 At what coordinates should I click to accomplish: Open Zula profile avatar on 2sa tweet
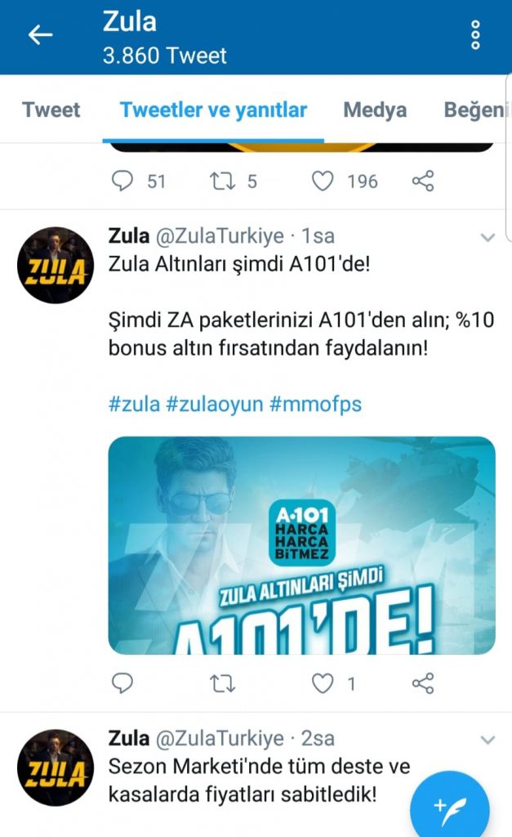click(x=56, y=768)
